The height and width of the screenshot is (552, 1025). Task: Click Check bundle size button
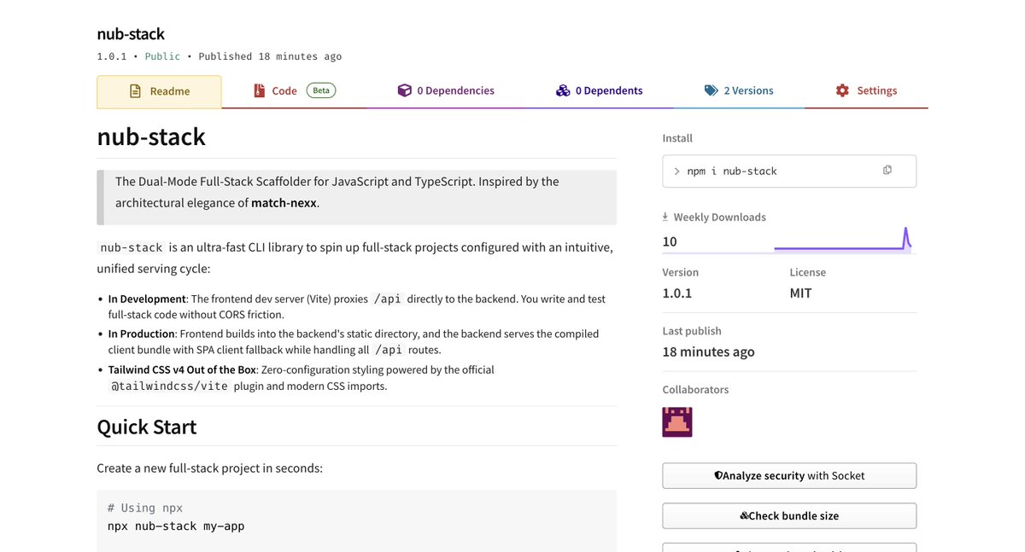coord(789,516)
